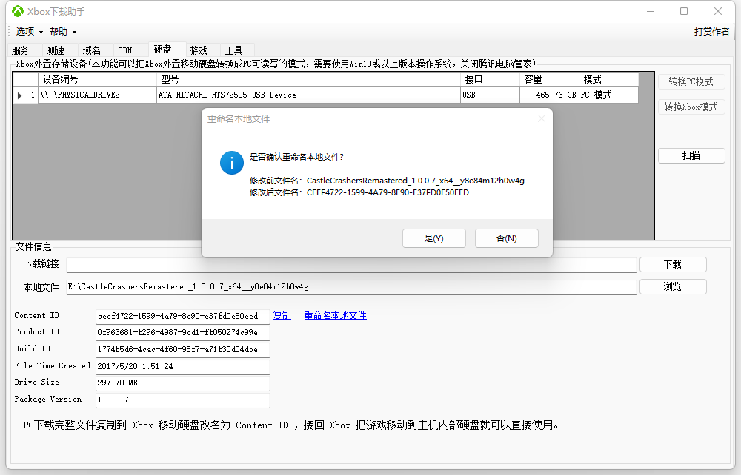
Task: Click the 打赏作者 link
Action: point(711,32)
